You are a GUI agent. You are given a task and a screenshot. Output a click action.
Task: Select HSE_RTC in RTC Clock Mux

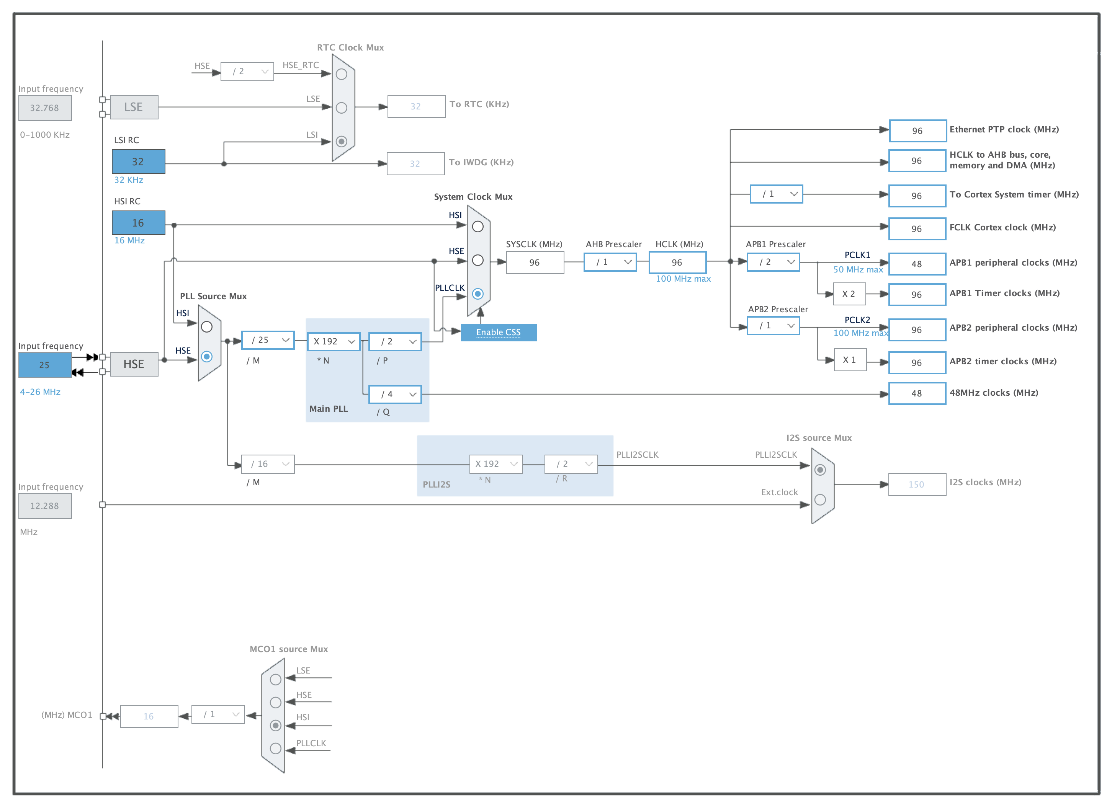pos(342,75)
